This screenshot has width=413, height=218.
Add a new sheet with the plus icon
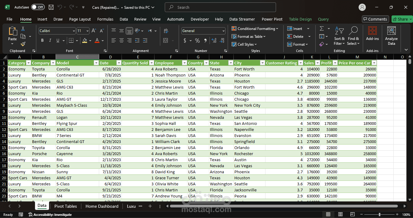click(x=150, y=206)
